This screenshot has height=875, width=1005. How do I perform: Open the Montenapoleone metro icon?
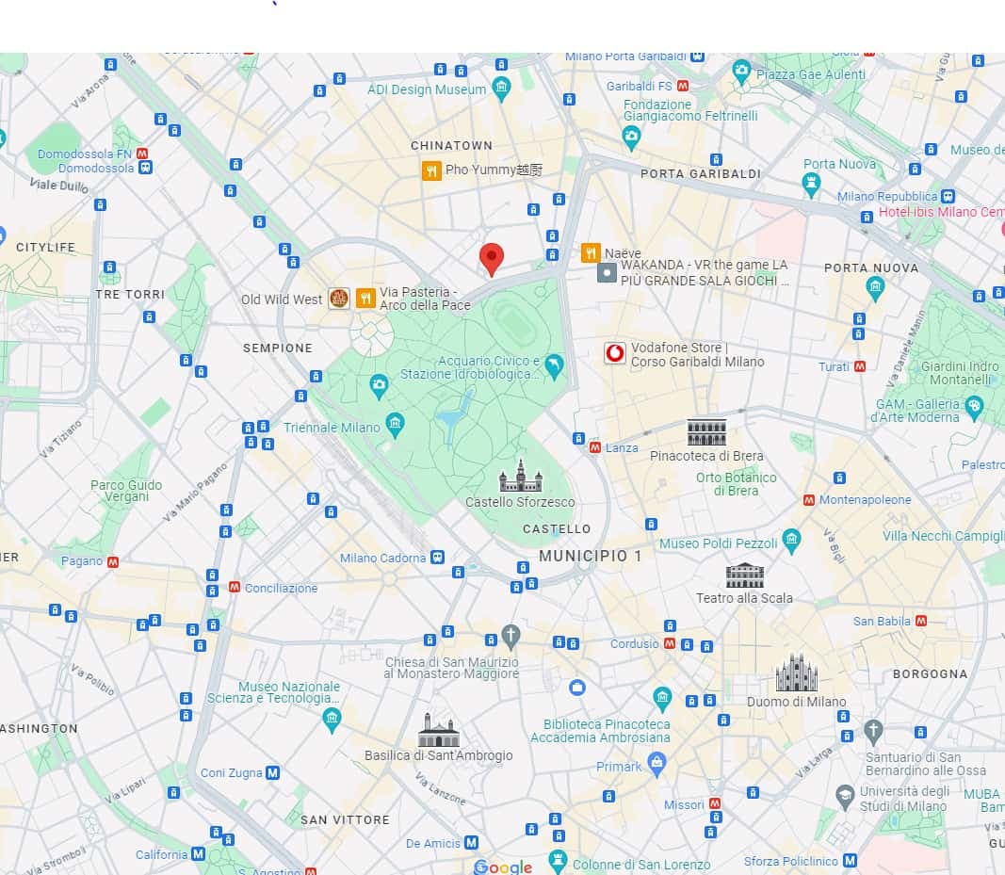tap(809, 500)
